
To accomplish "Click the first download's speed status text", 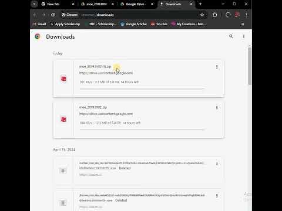I will (x=109, y=82).
